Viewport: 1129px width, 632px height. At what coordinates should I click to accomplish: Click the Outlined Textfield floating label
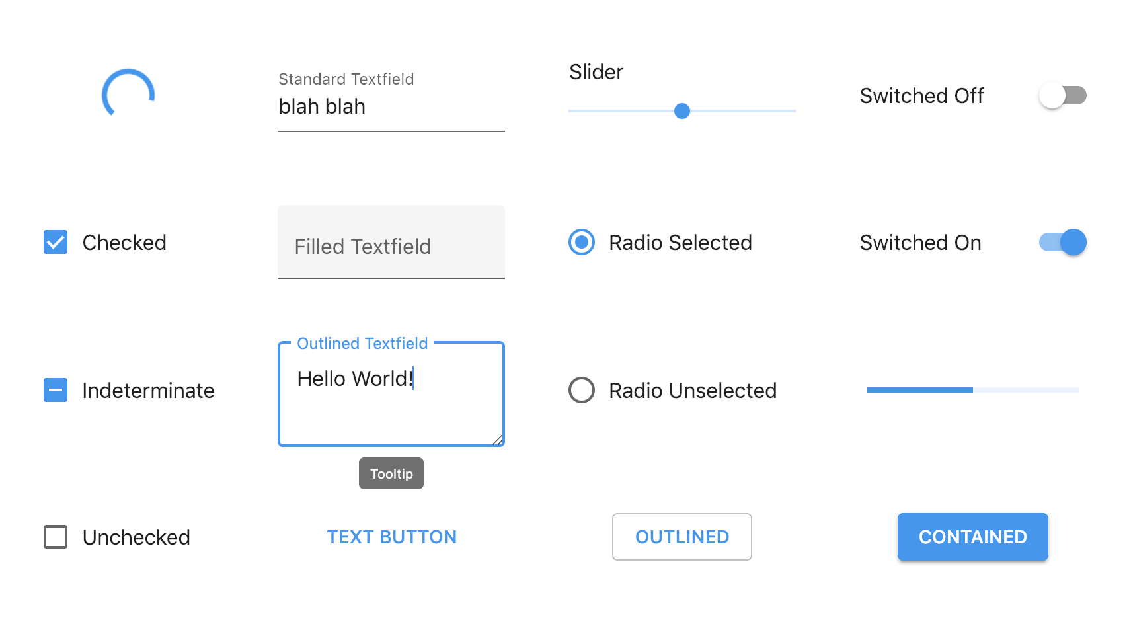pos(362,344)
